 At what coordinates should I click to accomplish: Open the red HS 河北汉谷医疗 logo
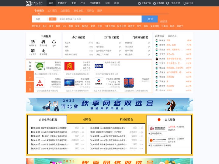[x=69, y=66]
